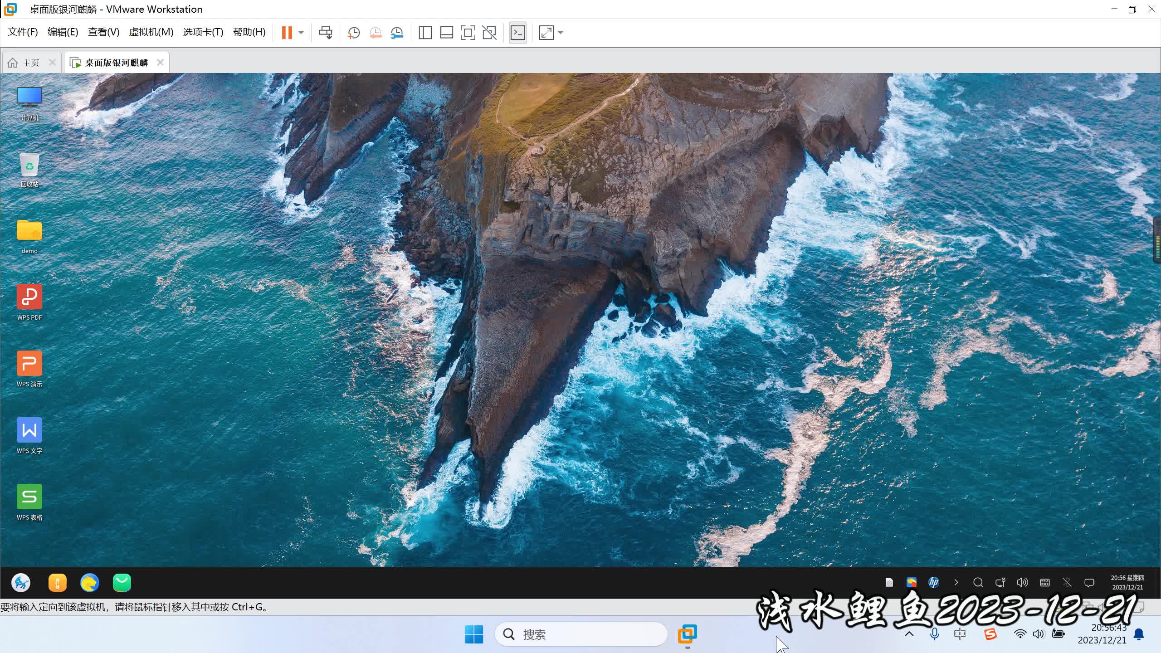The width and height of the screenshot is (1161, 653).
Task: Take a VM snapshot
Action: click(354, 32)
